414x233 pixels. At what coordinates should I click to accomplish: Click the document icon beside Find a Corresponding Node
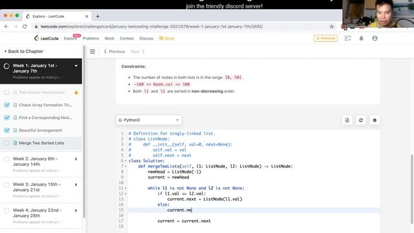tap(15, 118)
